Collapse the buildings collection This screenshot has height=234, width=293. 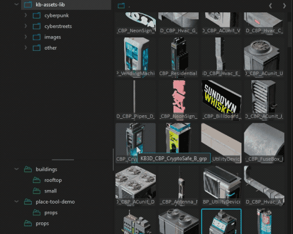[16, 169]
